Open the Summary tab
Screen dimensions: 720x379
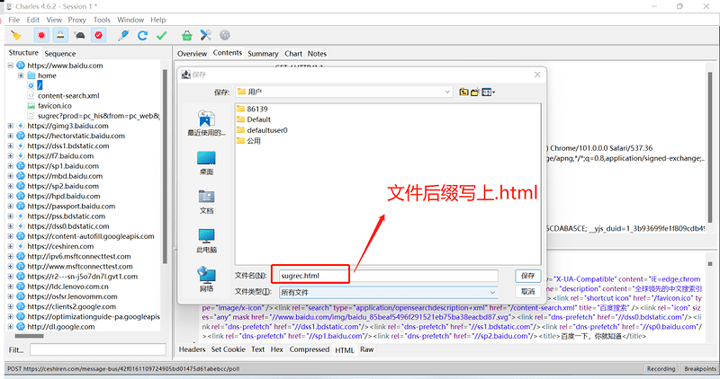[x=263, y=54]
